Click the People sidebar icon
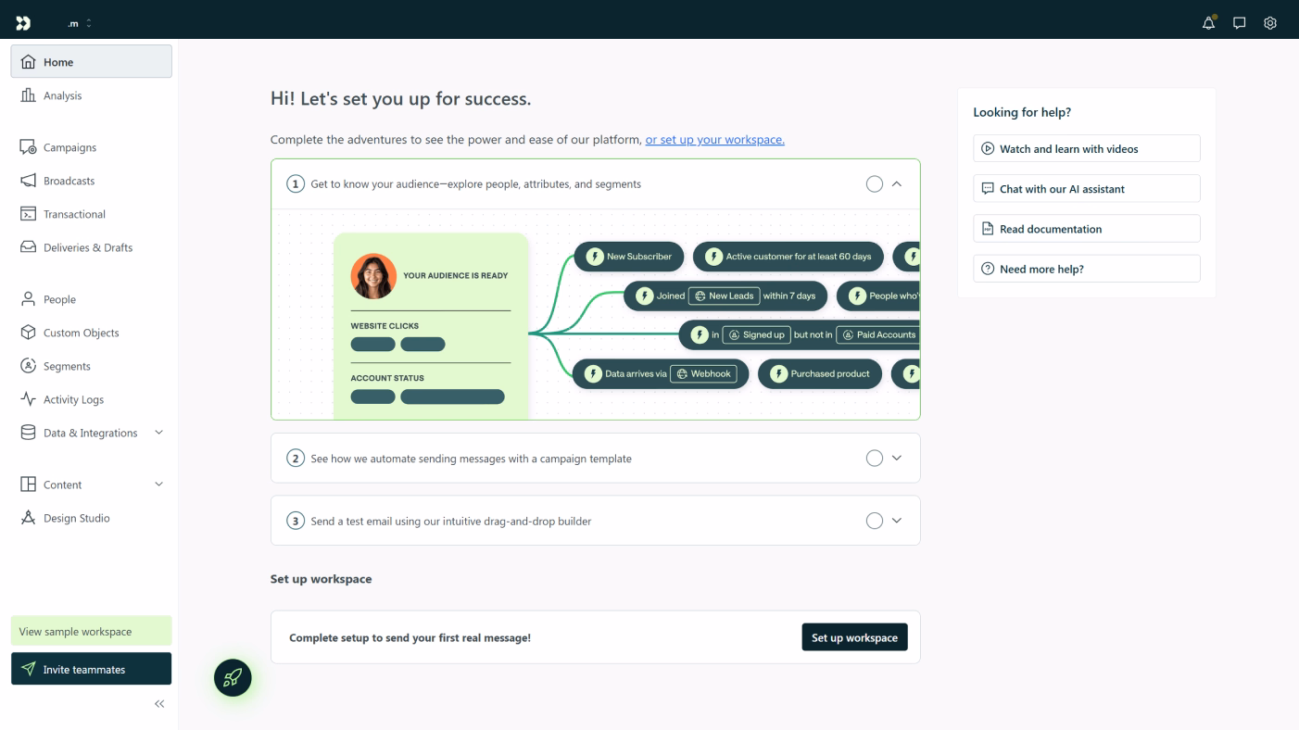Image resolution: width=1299 pixels, height=730 pixels. tap(29, 299)
